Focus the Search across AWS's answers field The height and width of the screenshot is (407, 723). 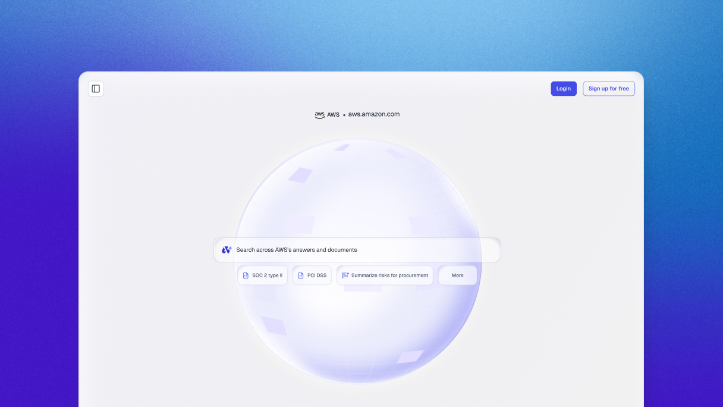click(357, 250)
